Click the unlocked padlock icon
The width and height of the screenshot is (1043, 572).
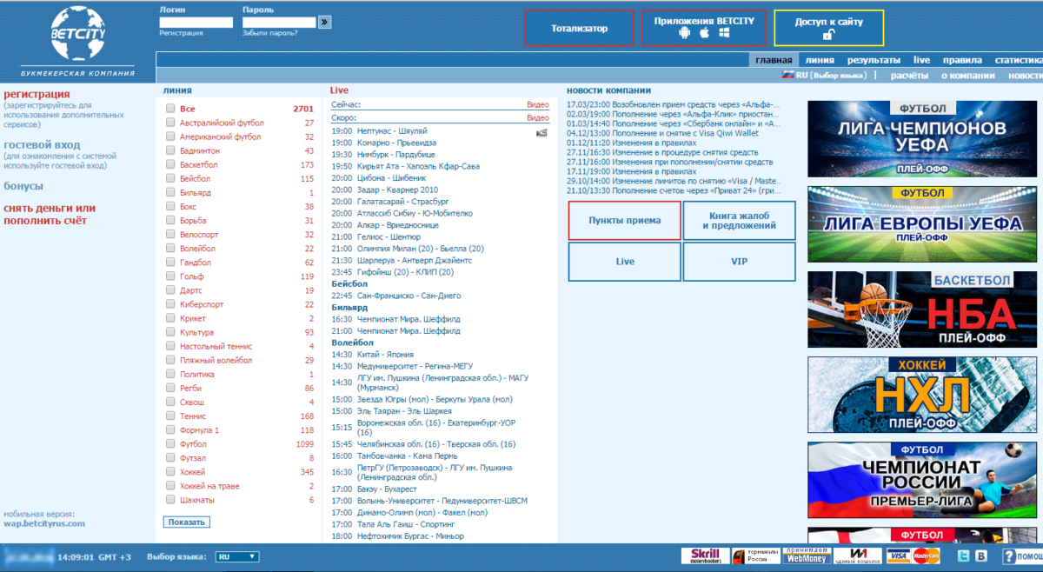point(829,35)
